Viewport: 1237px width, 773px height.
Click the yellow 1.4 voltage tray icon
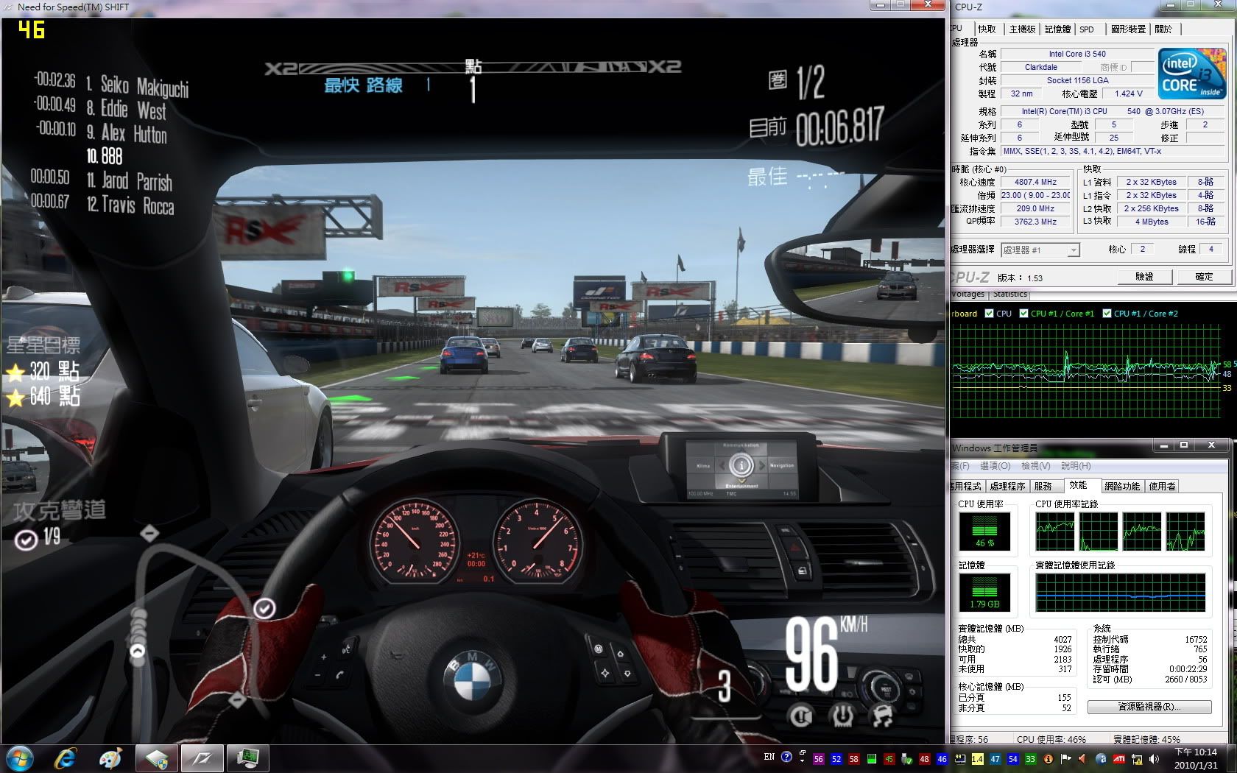click(977, 759)
